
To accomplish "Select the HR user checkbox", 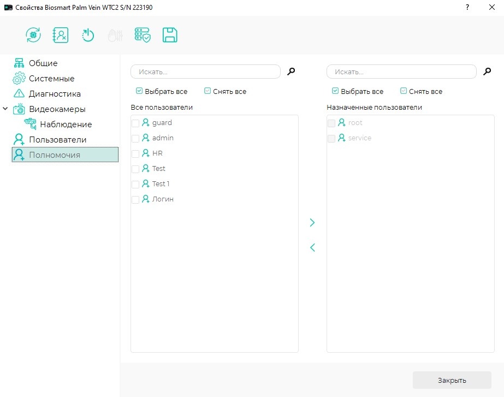I will (x=135, y=153).
